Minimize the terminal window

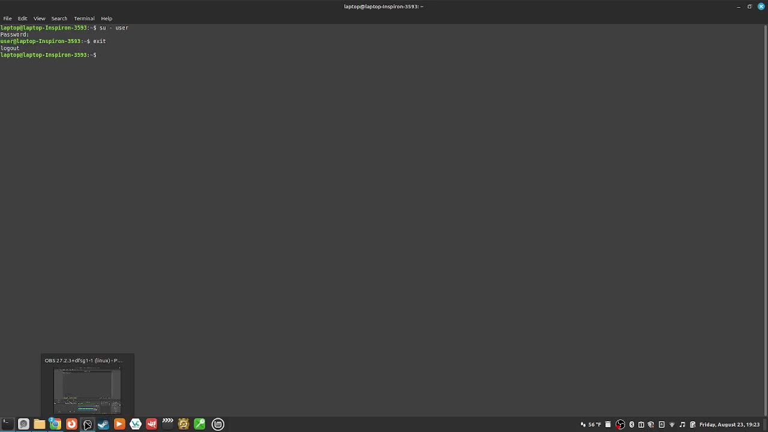point(739,7)
